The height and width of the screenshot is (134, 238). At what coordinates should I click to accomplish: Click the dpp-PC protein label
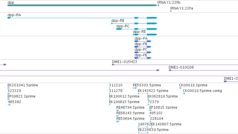click(141, 50)
